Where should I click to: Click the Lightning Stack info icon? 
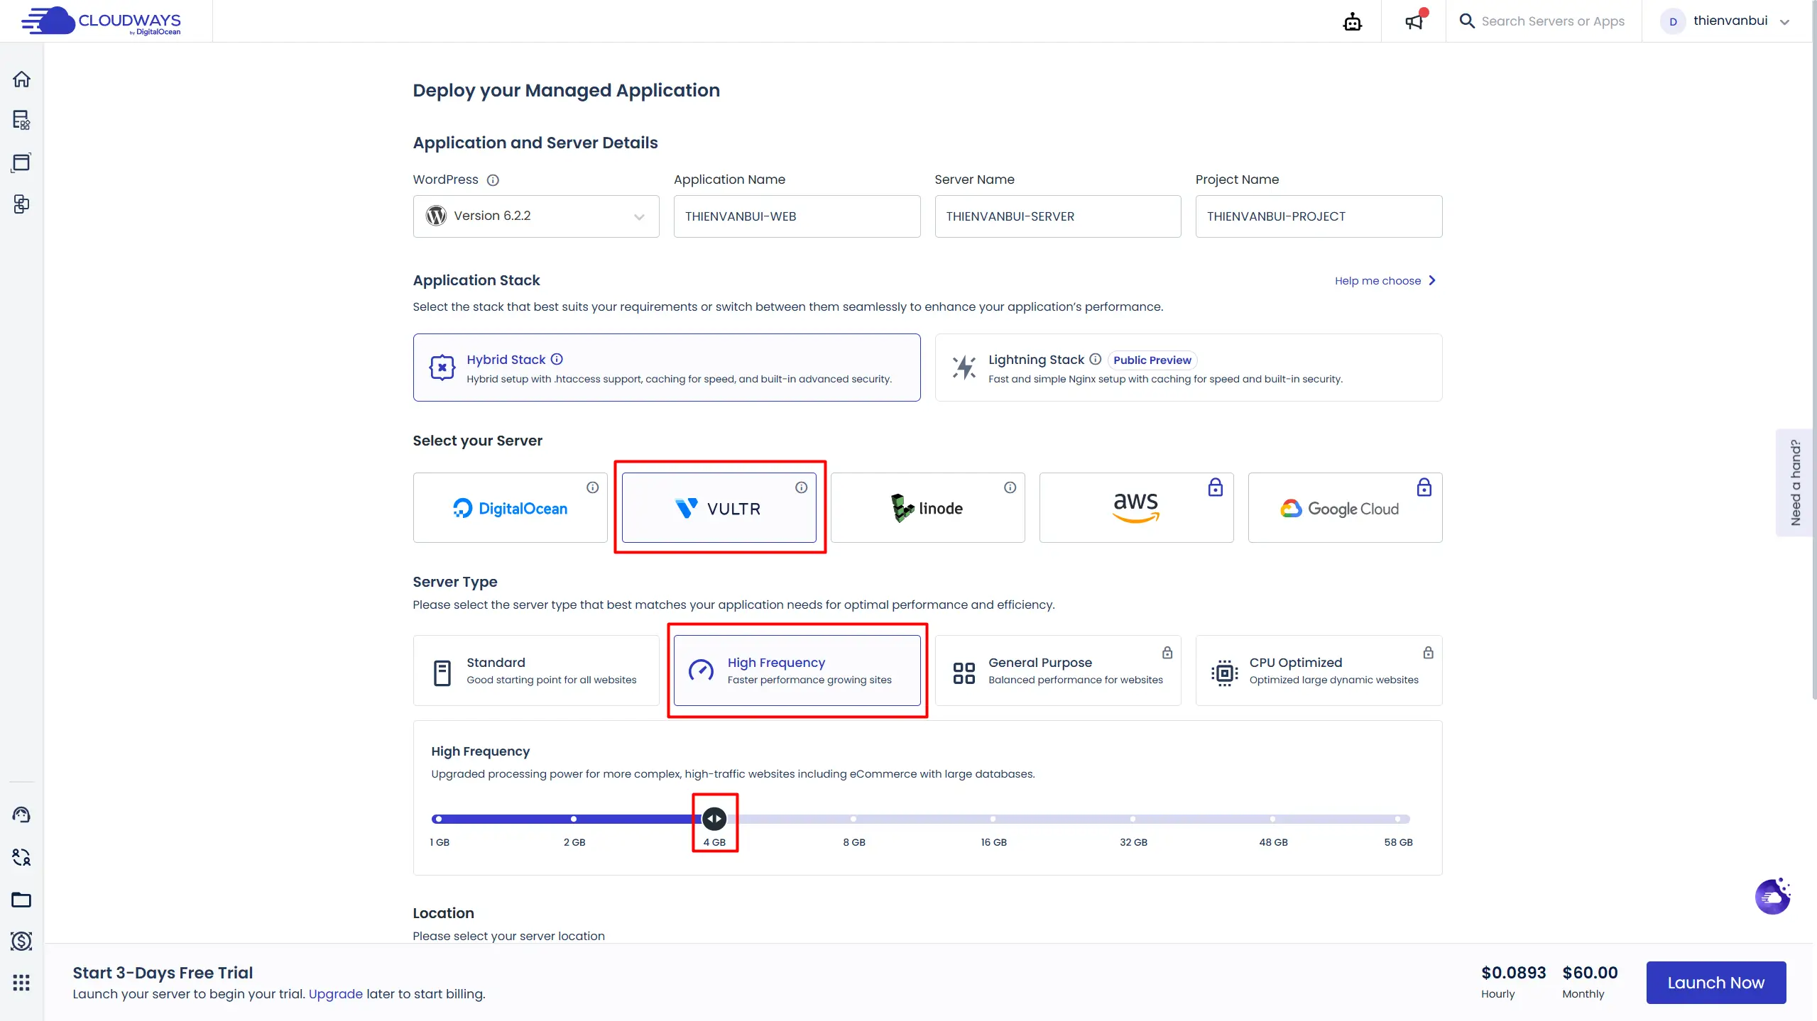(x=1096, y=359)
